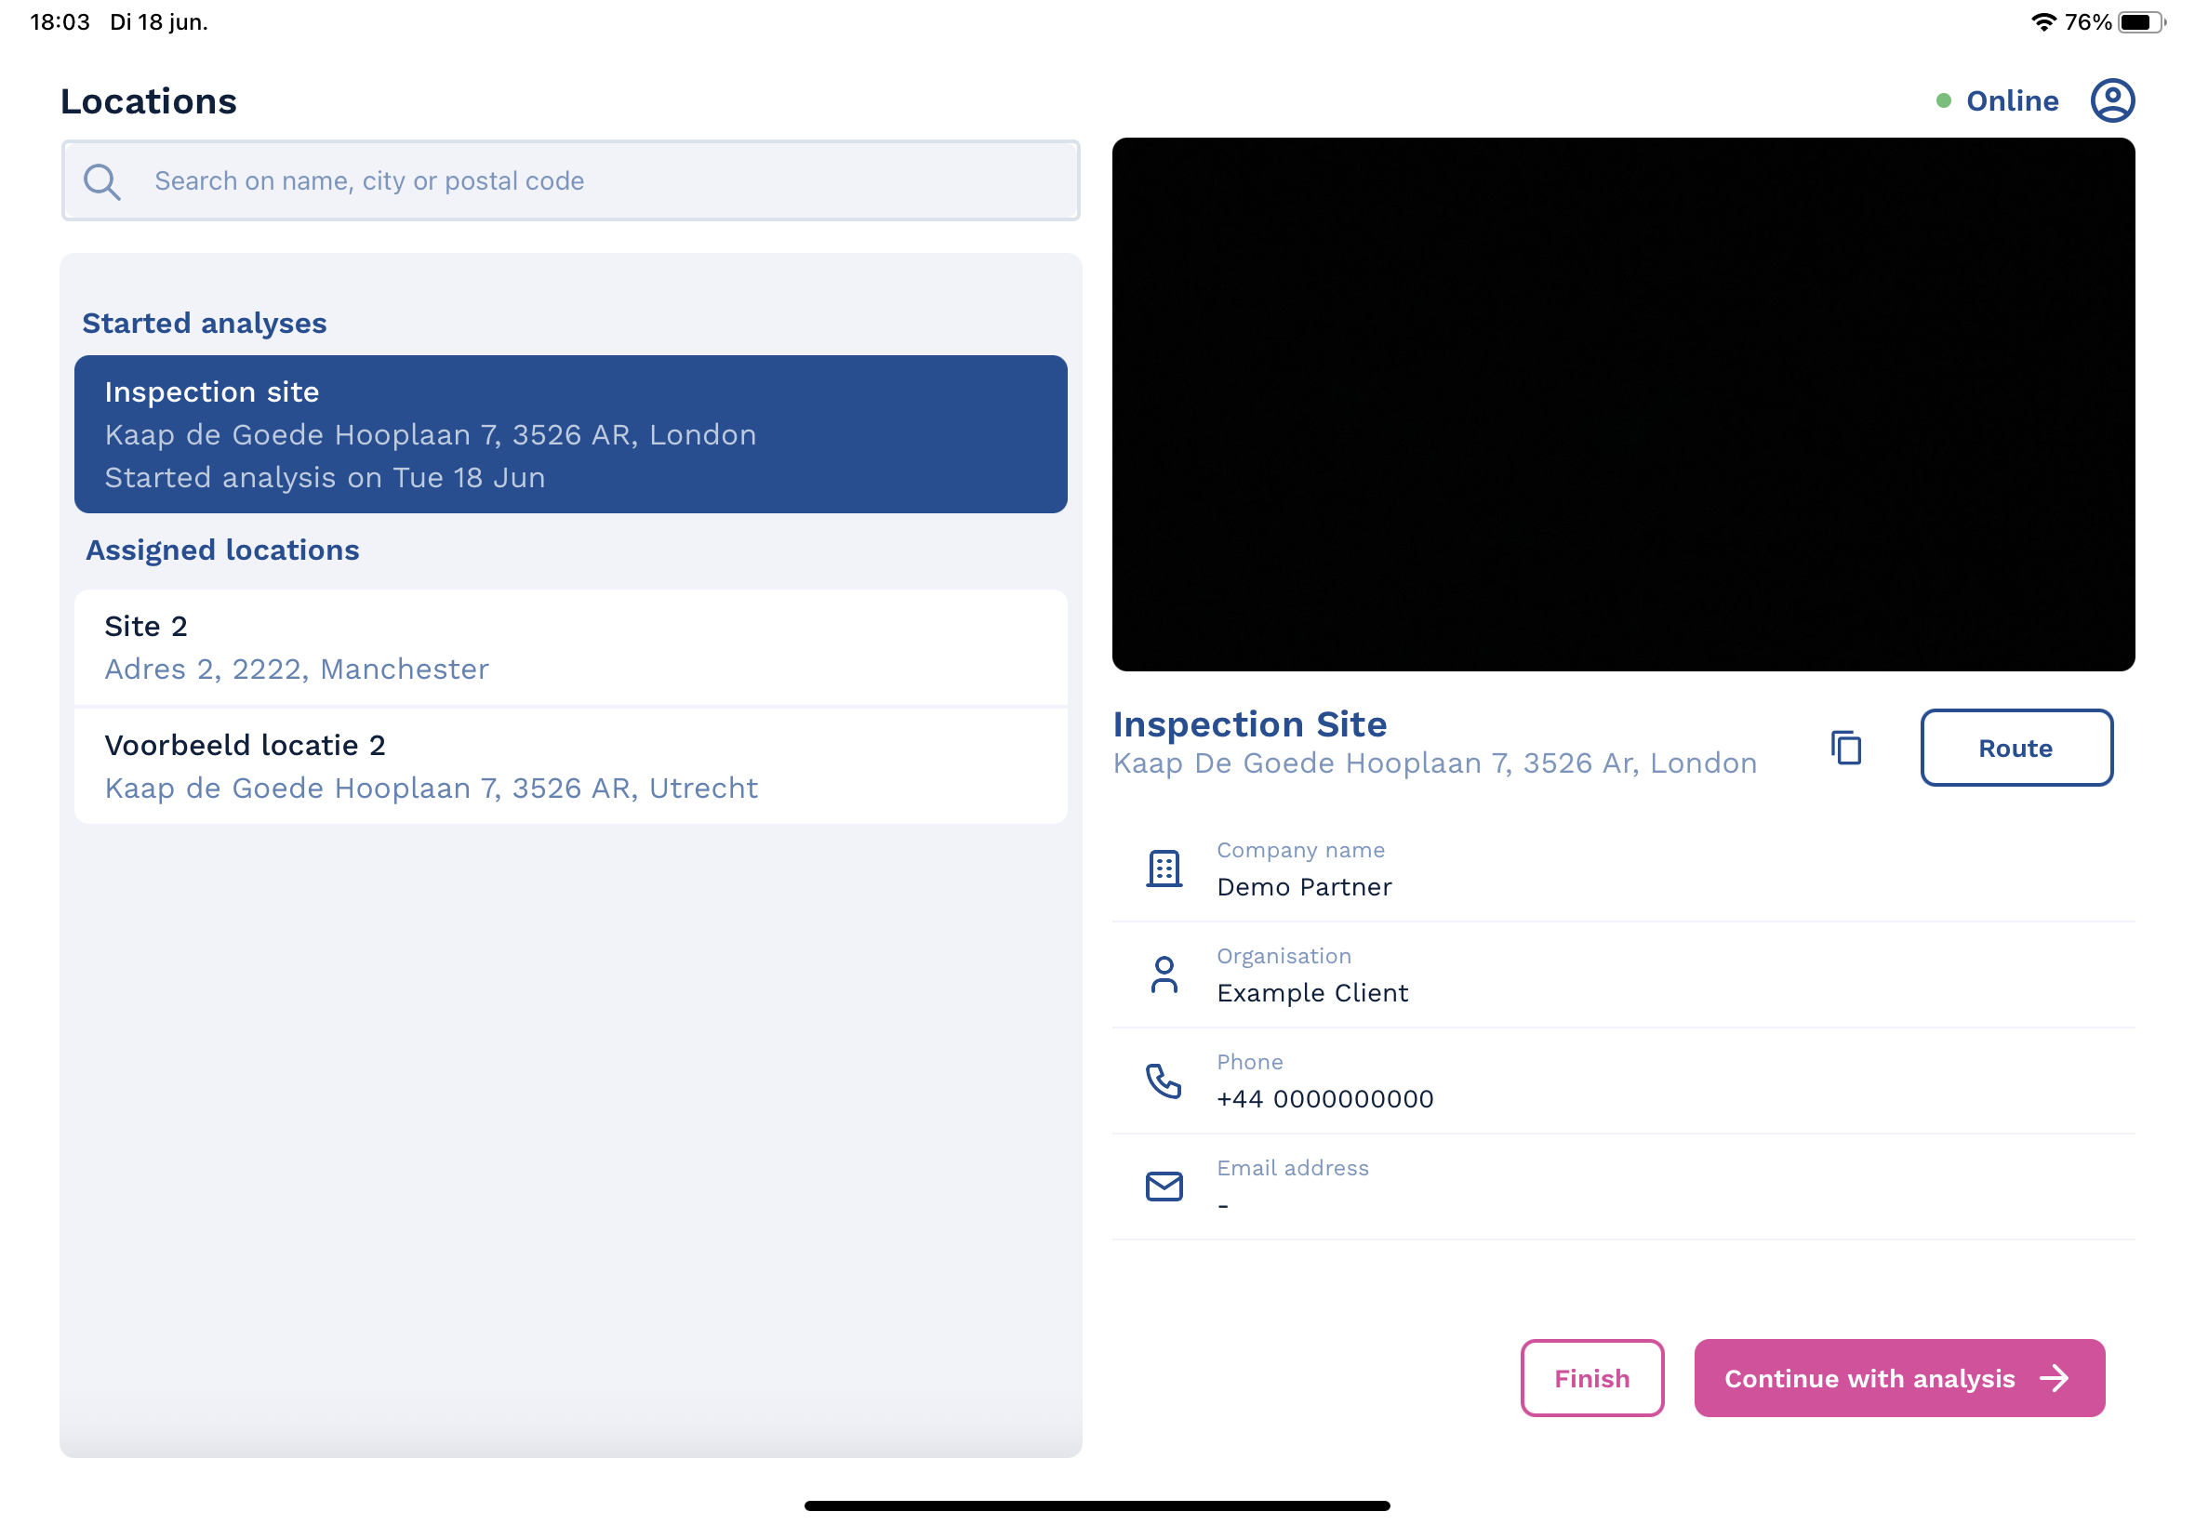This screenshot has height=1525, width=2195.
Task: Select Voorbeeld locatie 2 in Utrecht
Action: point(570,766)
